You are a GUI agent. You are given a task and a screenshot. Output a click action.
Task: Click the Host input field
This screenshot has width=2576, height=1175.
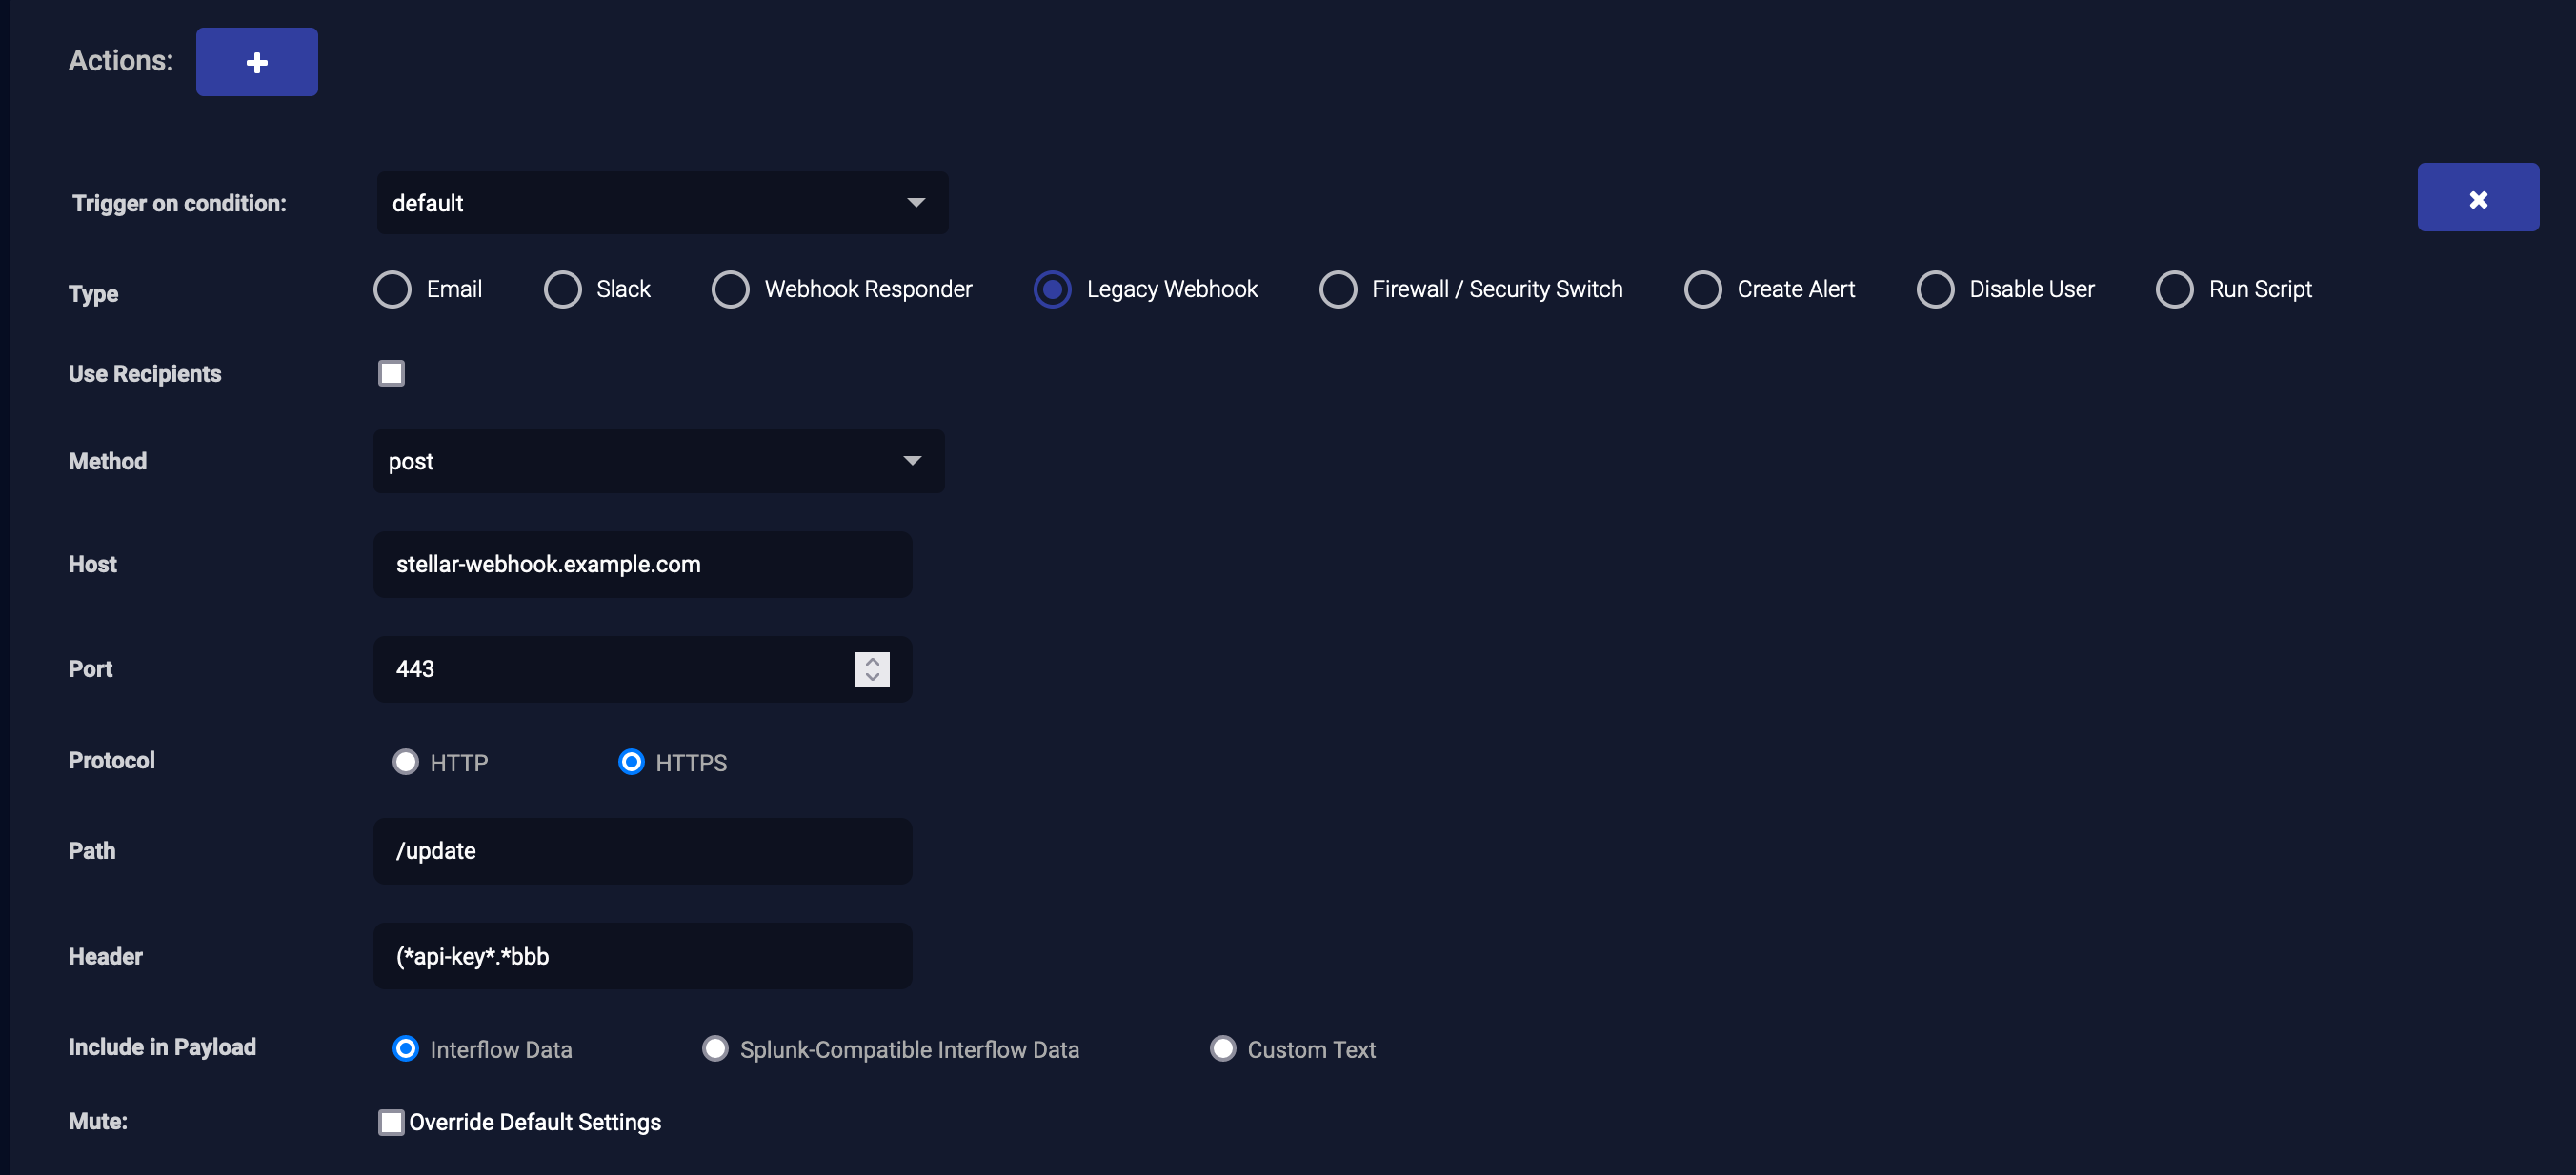[x=642, y=565]
